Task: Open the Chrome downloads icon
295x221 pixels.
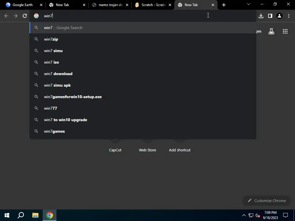Action: click(261, 16)
